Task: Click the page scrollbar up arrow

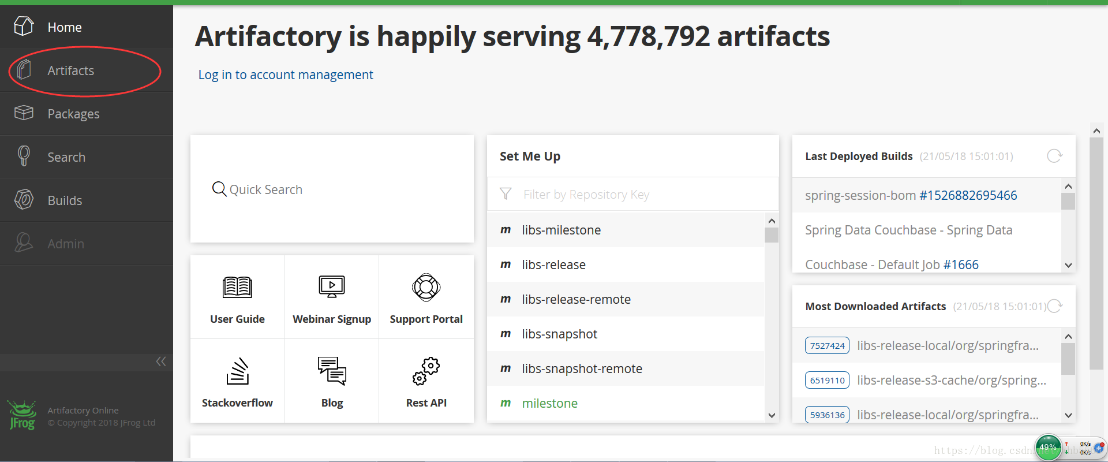Action: pos(1096,131)
